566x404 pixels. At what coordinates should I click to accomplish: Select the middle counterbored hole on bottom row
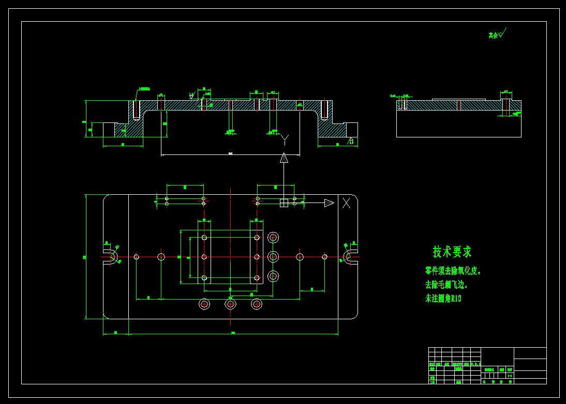(x=230, y=304)
